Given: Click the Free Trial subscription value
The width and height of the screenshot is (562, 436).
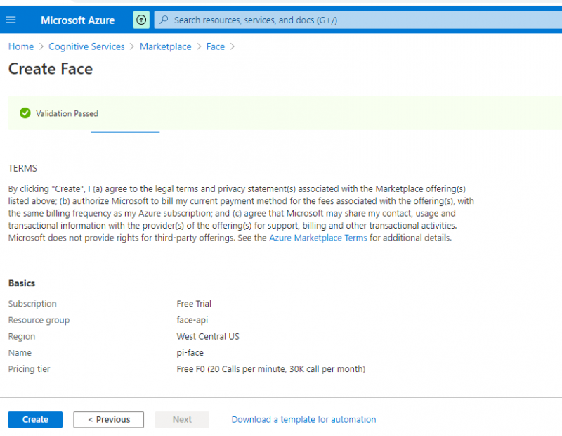Looking at the screenshot, I should point(194,304).
